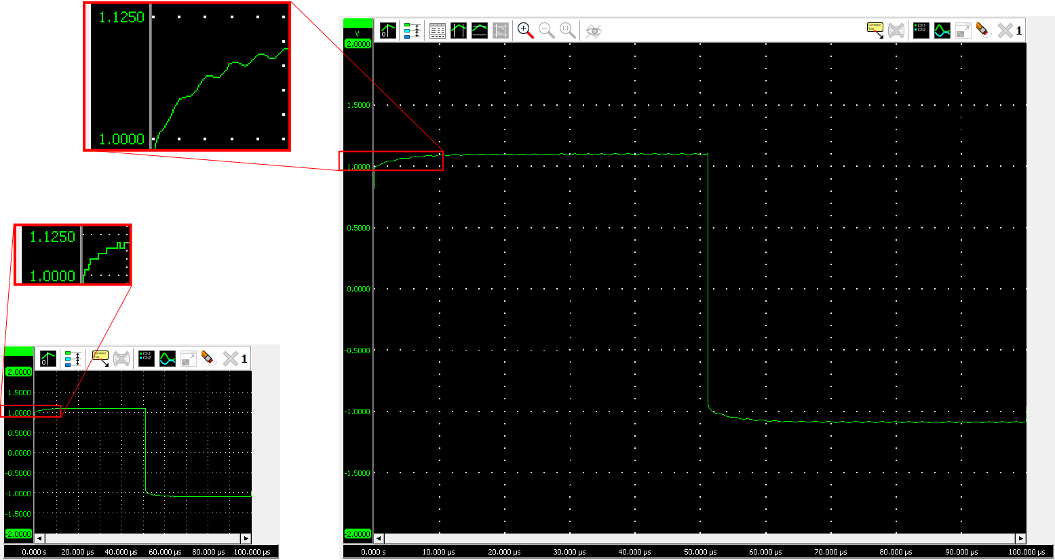Open the Ch1/Ch2 channel selection icon

click(x=921, y=30)
